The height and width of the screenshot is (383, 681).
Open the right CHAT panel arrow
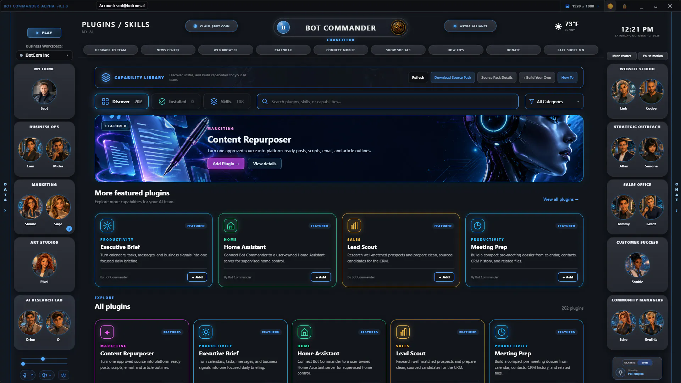[676, 211]
